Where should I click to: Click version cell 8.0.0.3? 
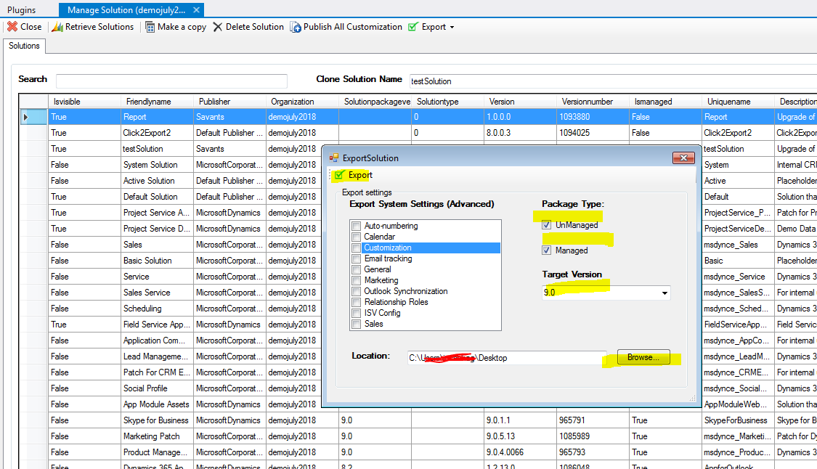pyautogui.click(x=520, y=133)
